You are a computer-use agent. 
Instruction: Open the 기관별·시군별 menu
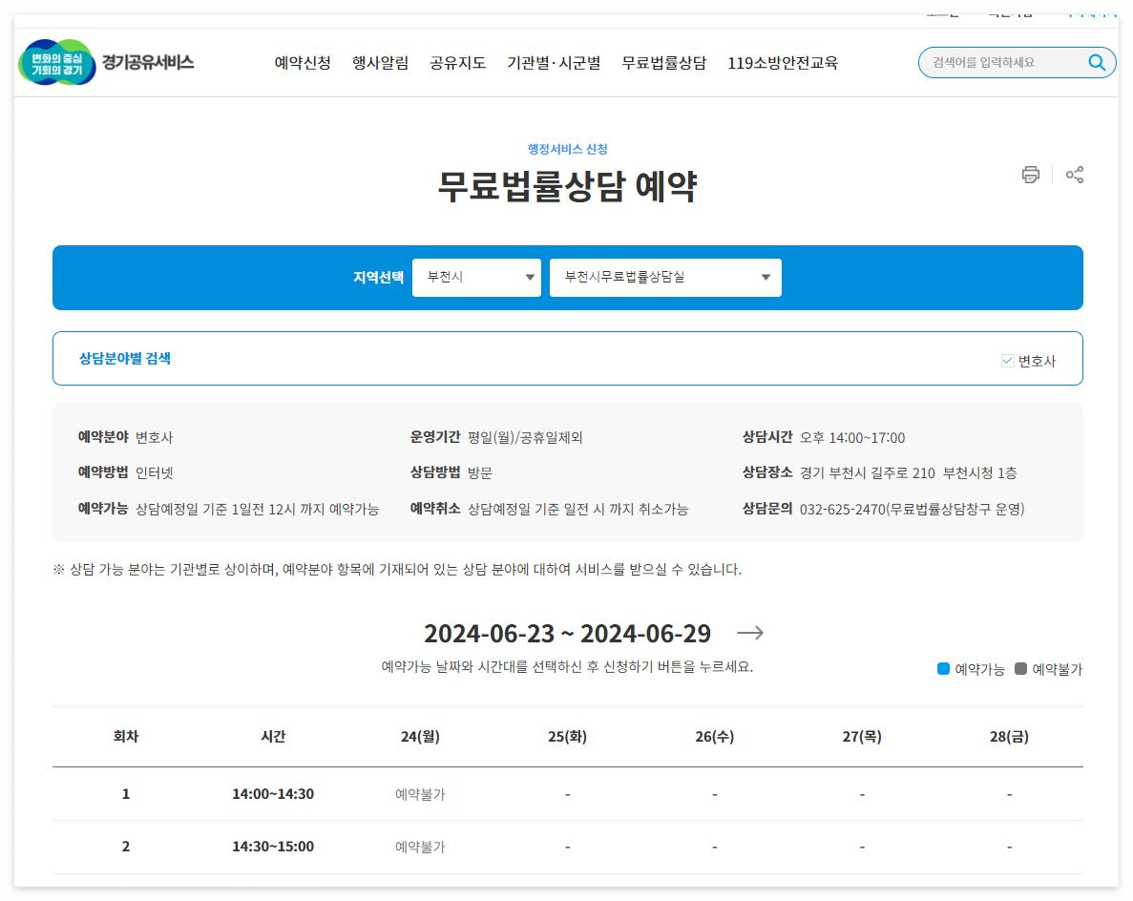tap(554, 61)
